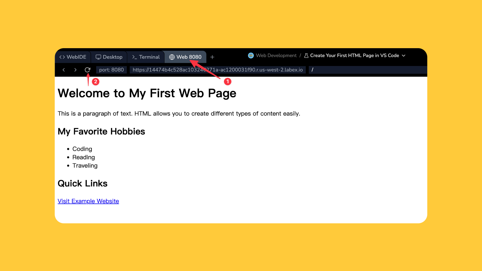Click the browser forward arrow
This screenshot has width=482, height=271.
75,70
